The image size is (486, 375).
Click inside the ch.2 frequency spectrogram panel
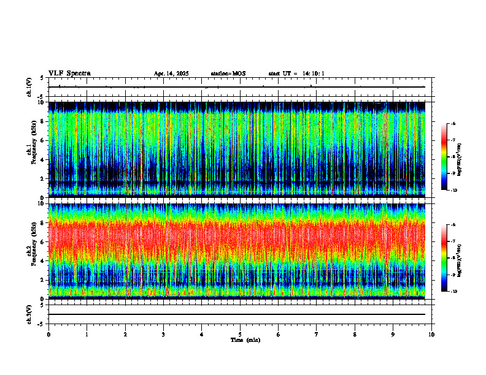tap(237, 251)
